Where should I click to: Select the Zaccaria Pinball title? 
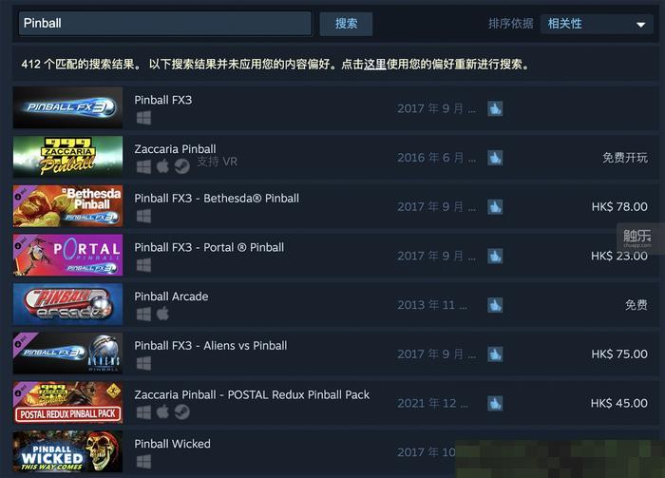pos(175,149)
